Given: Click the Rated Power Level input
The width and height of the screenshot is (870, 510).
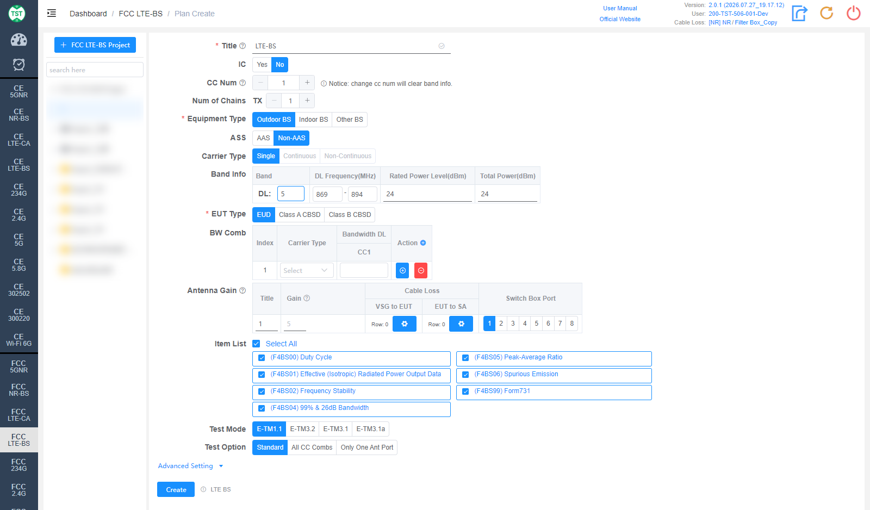Looking at the screenshot, I should [x=427, y=194].
